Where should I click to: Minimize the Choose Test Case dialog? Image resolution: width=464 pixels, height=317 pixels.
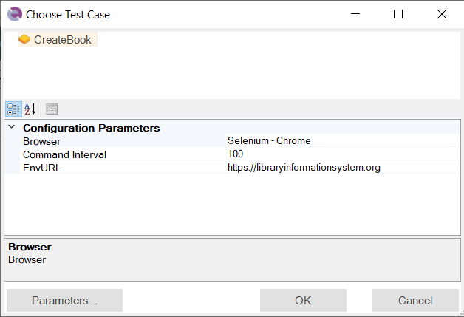(x=355, y=14)
